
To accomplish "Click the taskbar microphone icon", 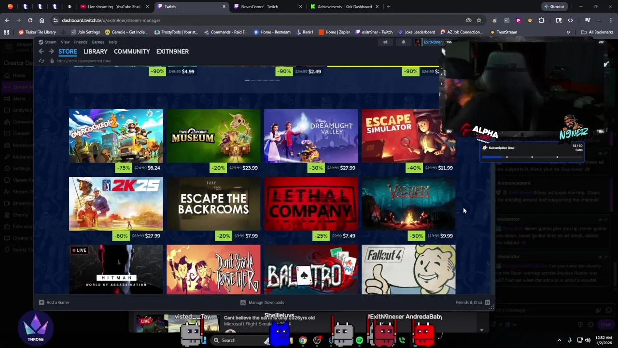I will coord(570,340).
